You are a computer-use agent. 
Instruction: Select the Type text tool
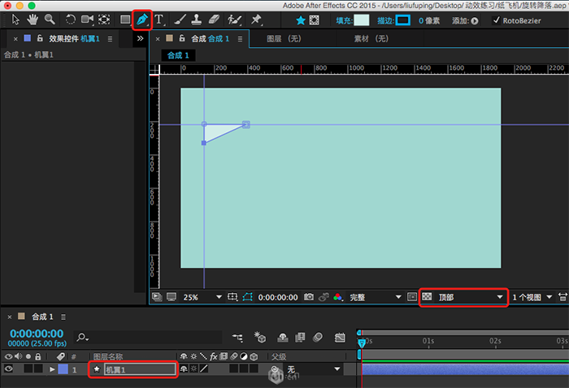159,19
